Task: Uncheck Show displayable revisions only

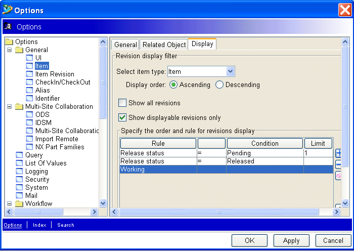Action: tap(122, 118)
